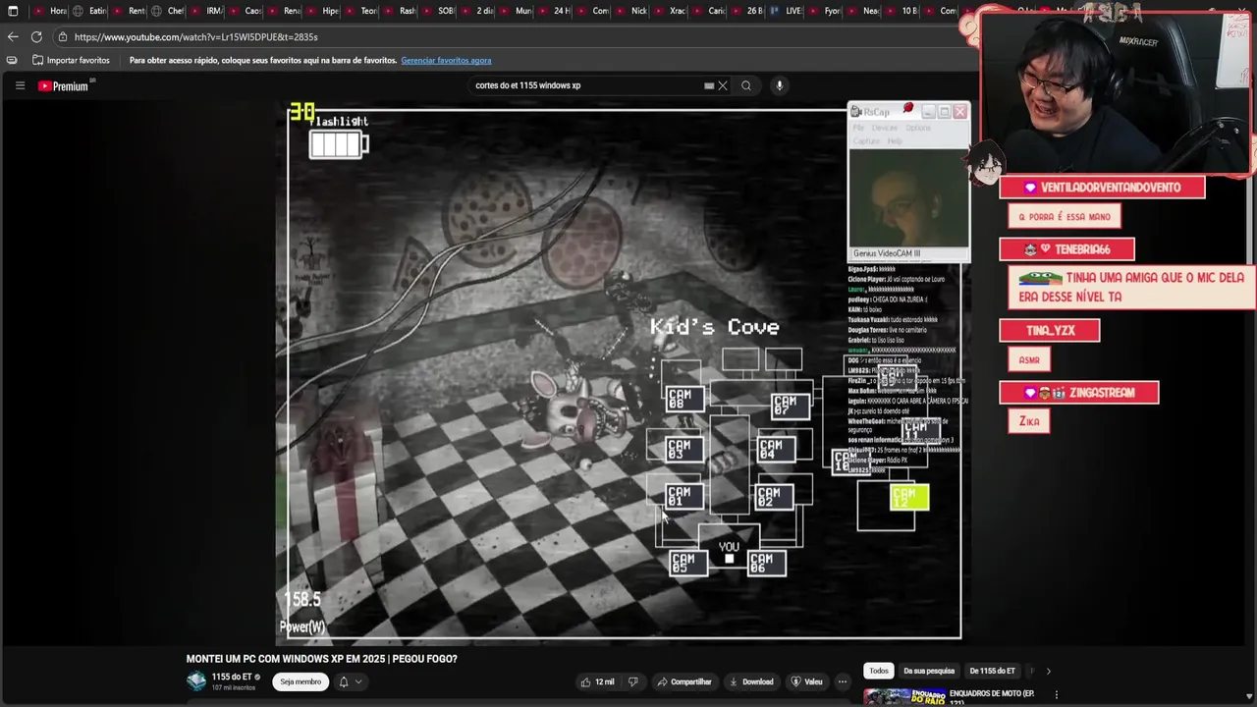Viewport: 1257px width, 707px height.
Task: Go back to the previous page
Action: click(13, 36)
